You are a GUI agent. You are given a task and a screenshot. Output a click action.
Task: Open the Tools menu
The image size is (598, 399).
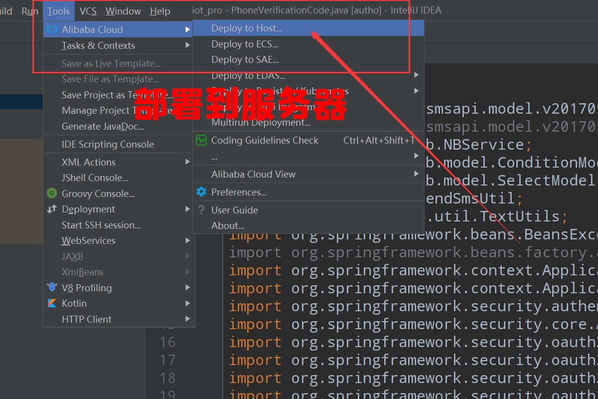[x=59, y=11]
